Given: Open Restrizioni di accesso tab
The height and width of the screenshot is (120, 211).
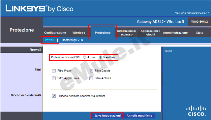Looking at the screenshot, I should (x=127, y=33).
